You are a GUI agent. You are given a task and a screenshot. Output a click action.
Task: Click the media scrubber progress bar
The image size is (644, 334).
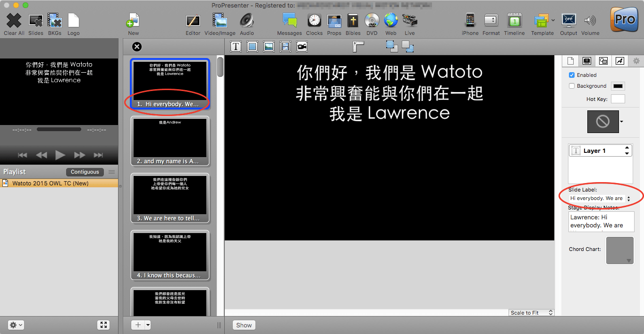pos(59,129)
